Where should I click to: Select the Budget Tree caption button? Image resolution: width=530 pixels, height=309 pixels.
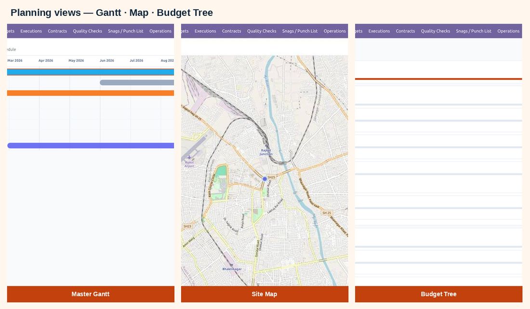[x=439, y=294]
